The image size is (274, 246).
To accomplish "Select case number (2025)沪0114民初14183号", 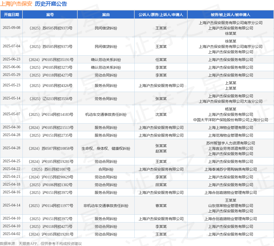I will (x=51, y=114).
